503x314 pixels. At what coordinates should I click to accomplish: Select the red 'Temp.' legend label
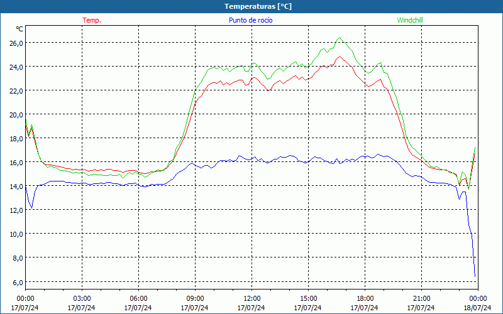tap(92, 20)
